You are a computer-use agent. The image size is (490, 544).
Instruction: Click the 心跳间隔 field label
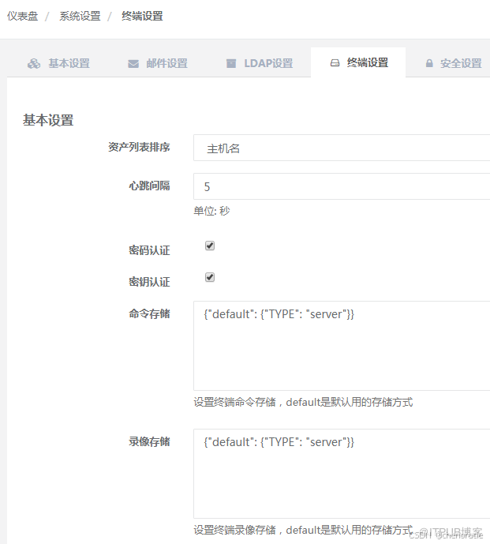149,186
